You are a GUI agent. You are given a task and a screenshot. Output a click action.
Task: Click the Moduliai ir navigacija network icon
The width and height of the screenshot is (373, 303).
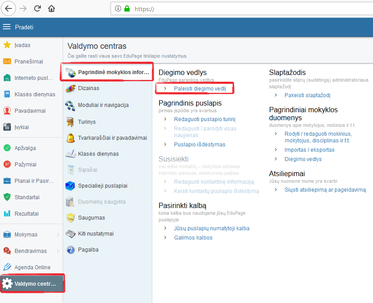[70, 106]
